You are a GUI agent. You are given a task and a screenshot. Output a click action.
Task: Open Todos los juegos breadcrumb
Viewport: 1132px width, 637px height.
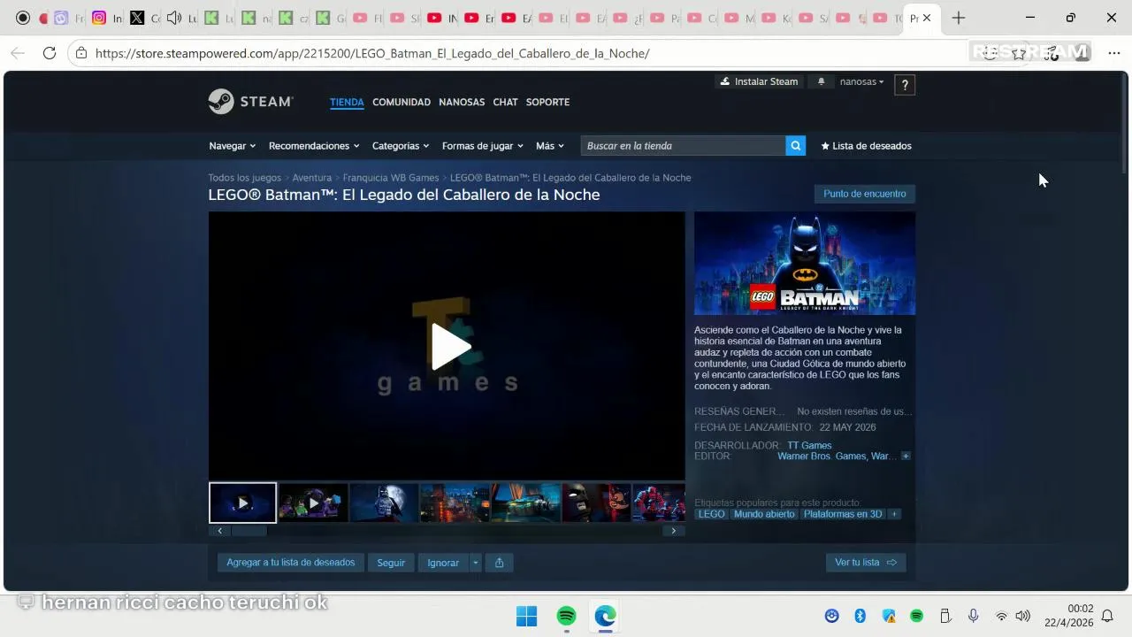coord(245,178)
